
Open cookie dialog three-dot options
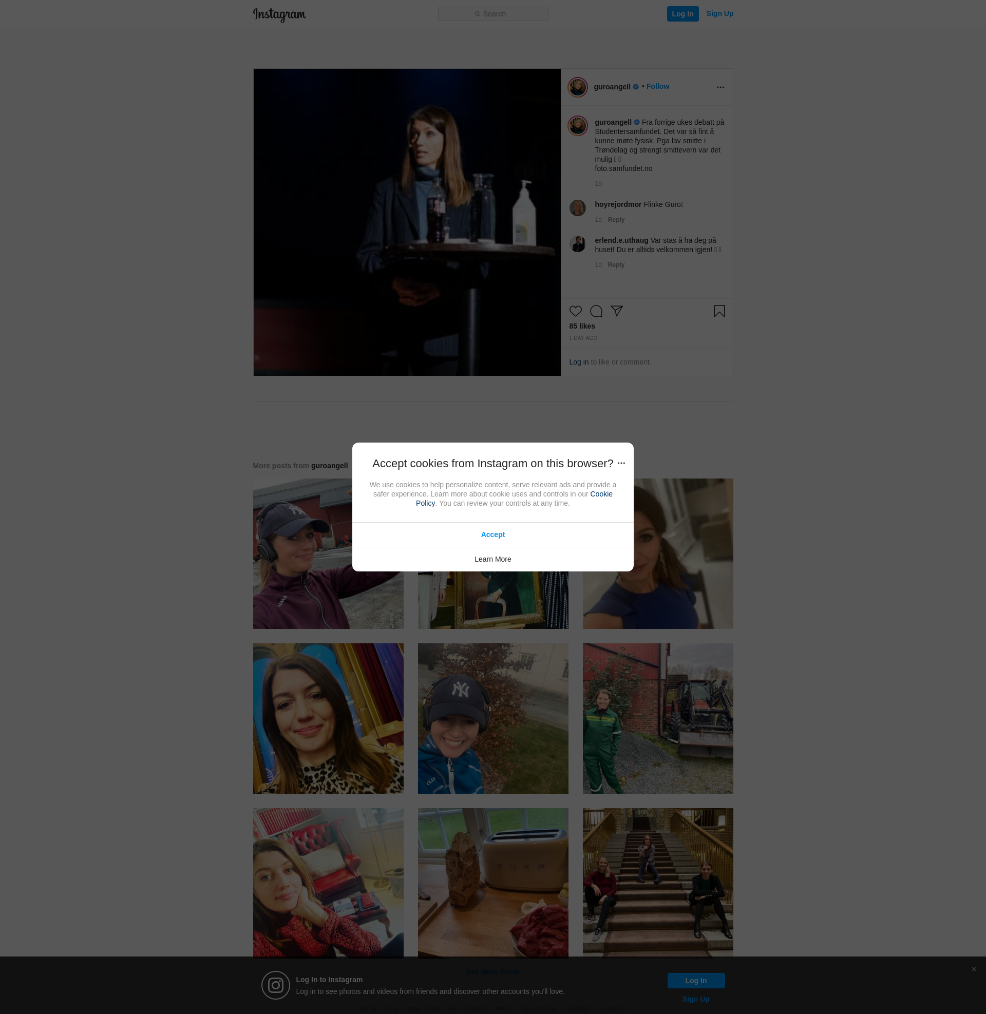[x=621, y=463]
